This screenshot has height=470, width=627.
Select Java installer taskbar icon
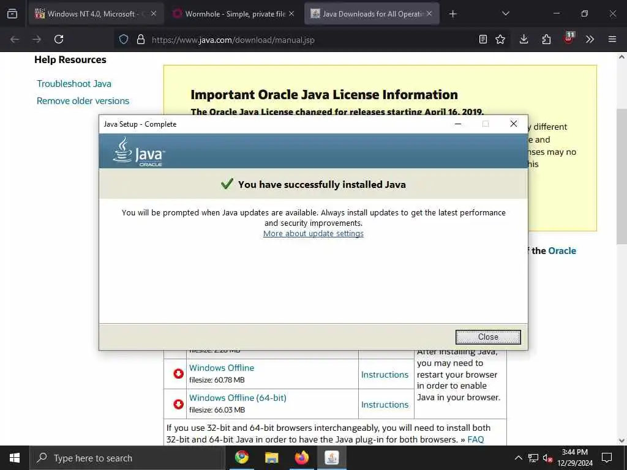332,457
